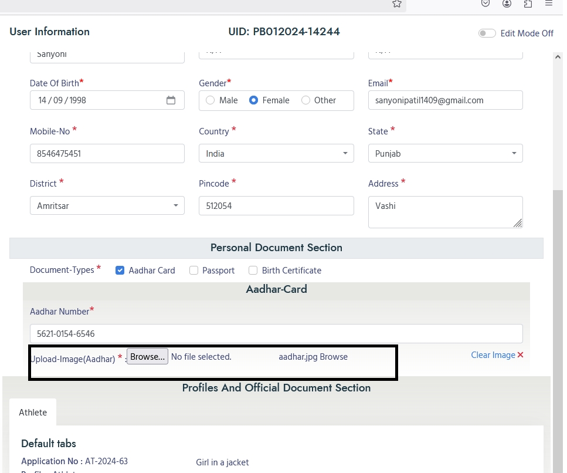Switch to the Athlete tab
The image size is (567, 473).
33,413
